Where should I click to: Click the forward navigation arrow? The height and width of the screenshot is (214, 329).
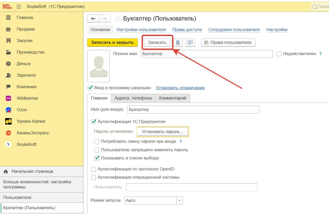point(105,19)
